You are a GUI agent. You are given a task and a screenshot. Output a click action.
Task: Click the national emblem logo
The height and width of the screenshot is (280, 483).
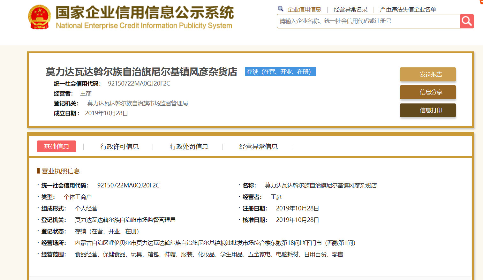click(x=39, y=17)
